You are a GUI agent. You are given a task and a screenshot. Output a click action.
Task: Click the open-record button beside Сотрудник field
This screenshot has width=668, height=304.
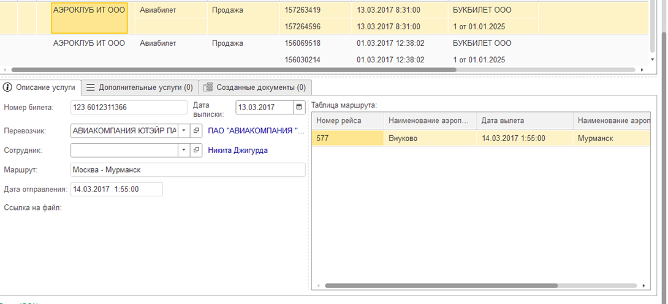tap(196, 150)
